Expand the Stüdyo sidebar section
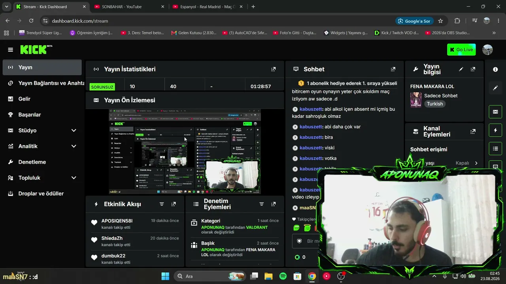This screenshot has width=506, height=284. coord(74,131)
